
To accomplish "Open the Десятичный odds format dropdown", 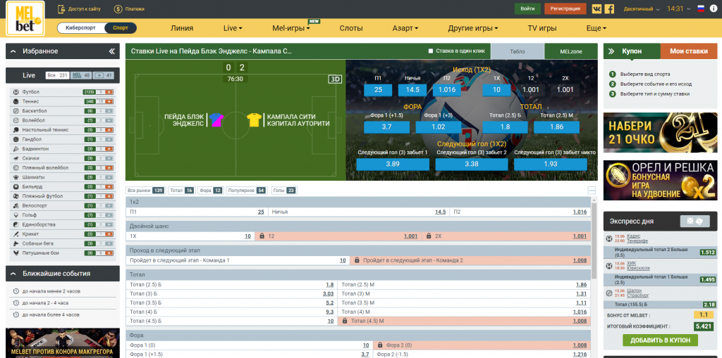I will point(642,8).
